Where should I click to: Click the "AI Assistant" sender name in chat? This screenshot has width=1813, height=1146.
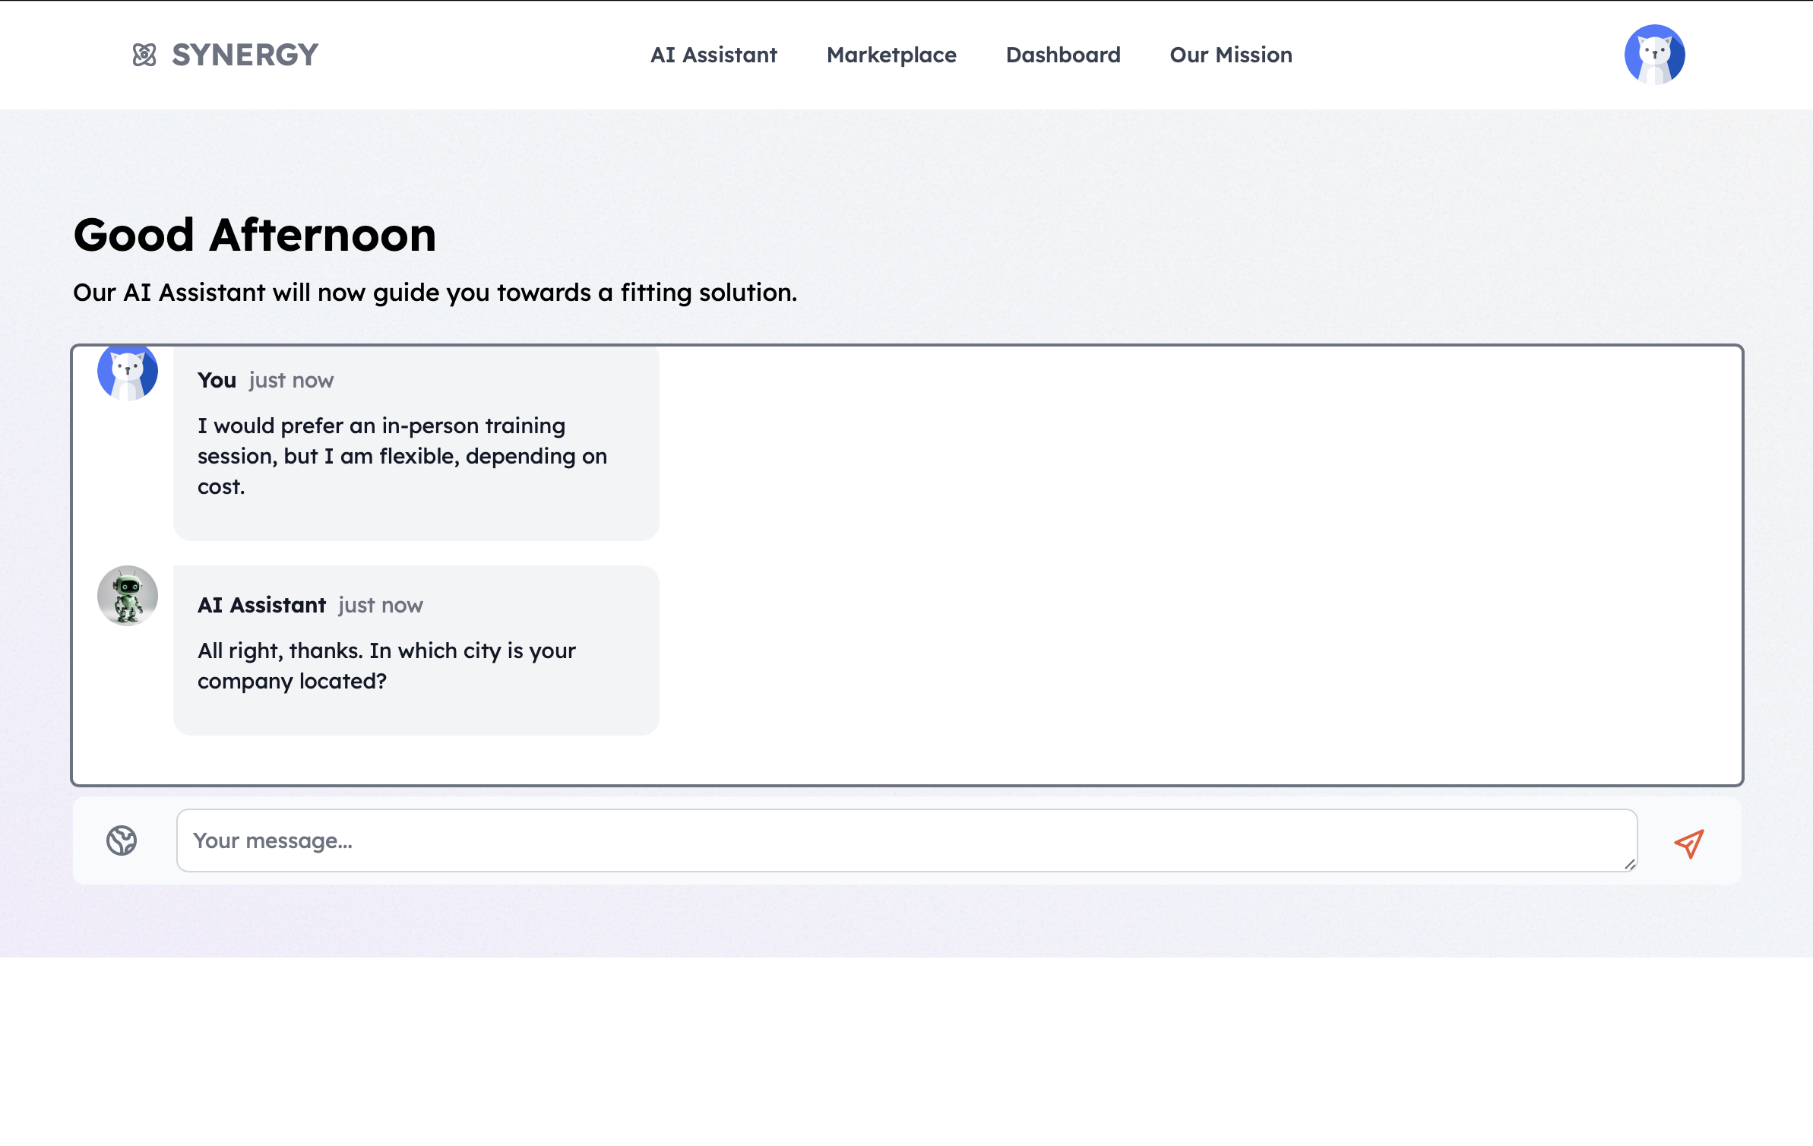tap(261, 605)
